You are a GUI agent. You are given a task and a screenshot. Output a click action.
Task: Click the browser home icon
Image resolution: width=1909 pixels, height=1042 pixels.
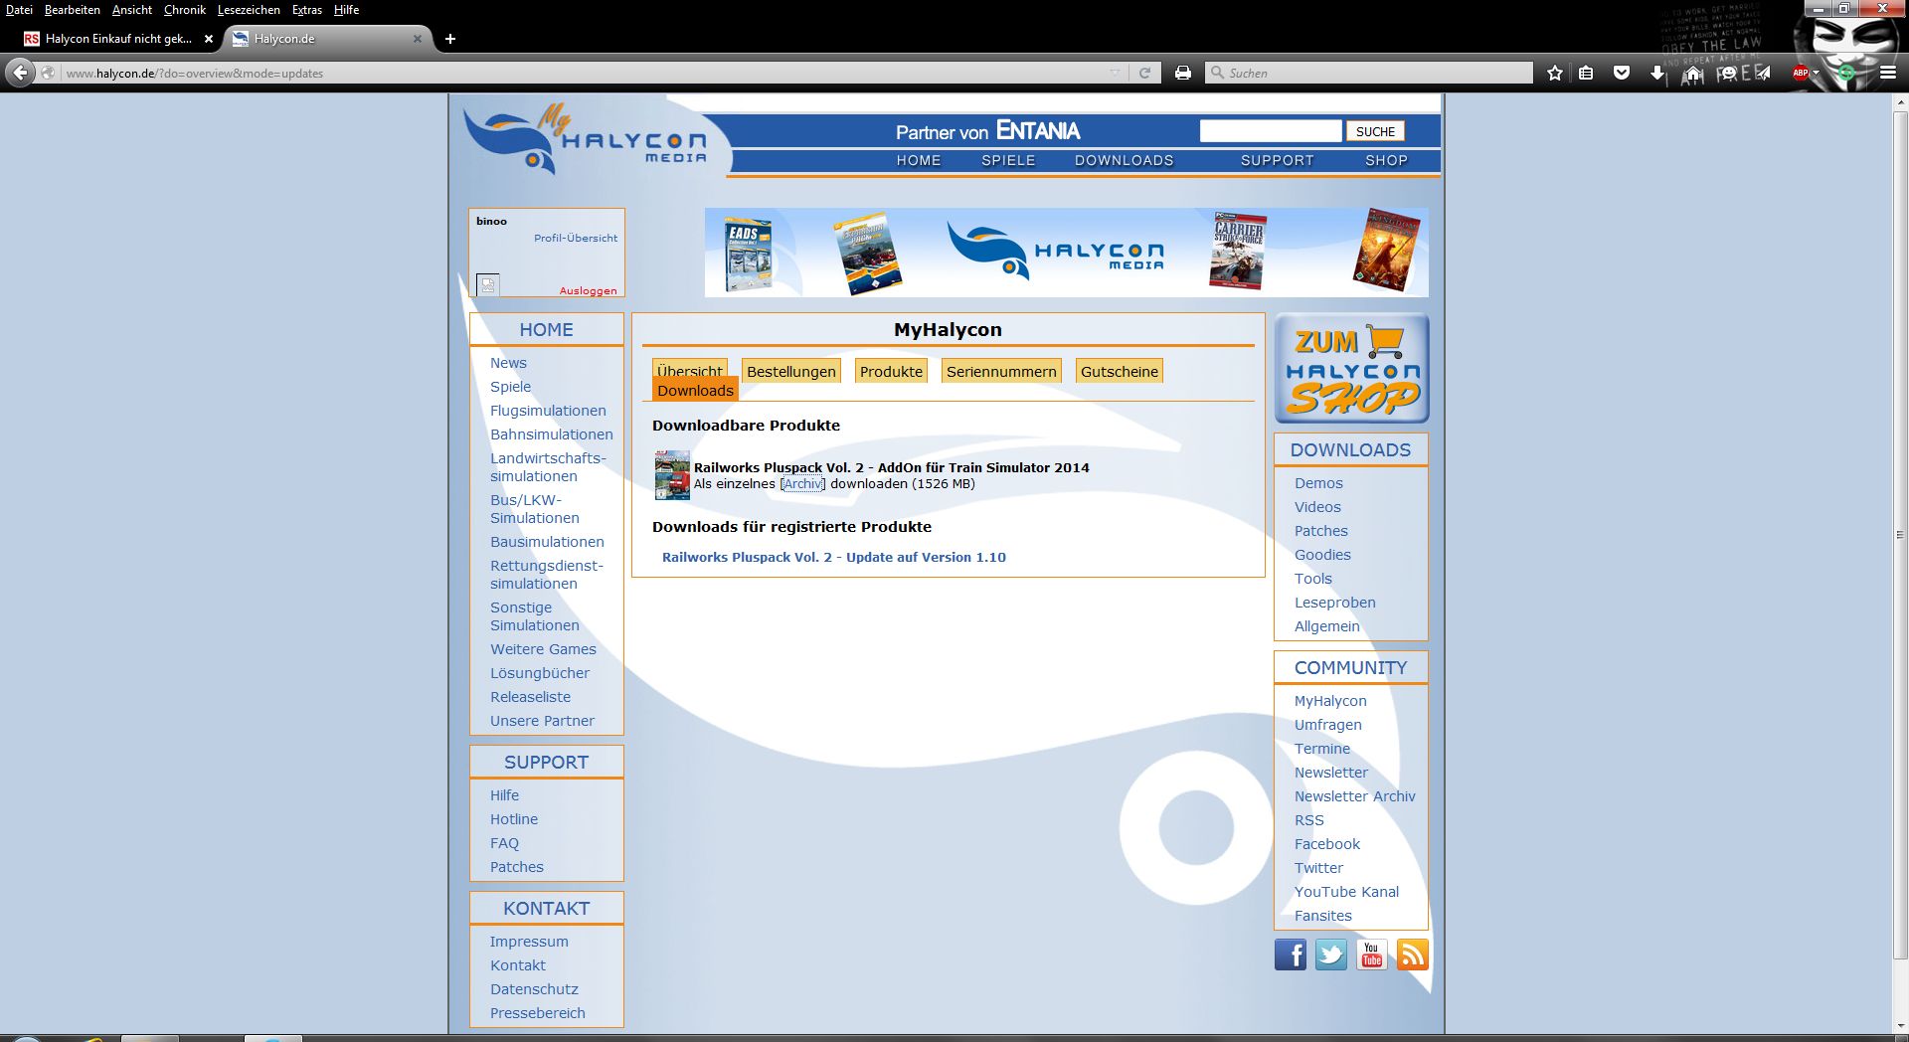pos(1692,73)
